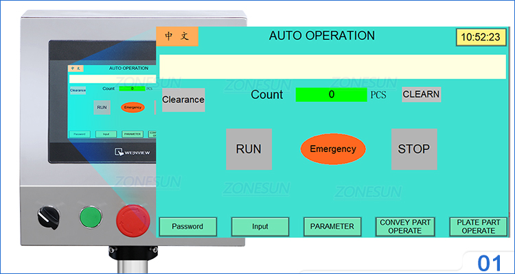Click the 10:52:23 clock display
The height and width of the screenshot is (274, 515).
(x=481, y=37)
